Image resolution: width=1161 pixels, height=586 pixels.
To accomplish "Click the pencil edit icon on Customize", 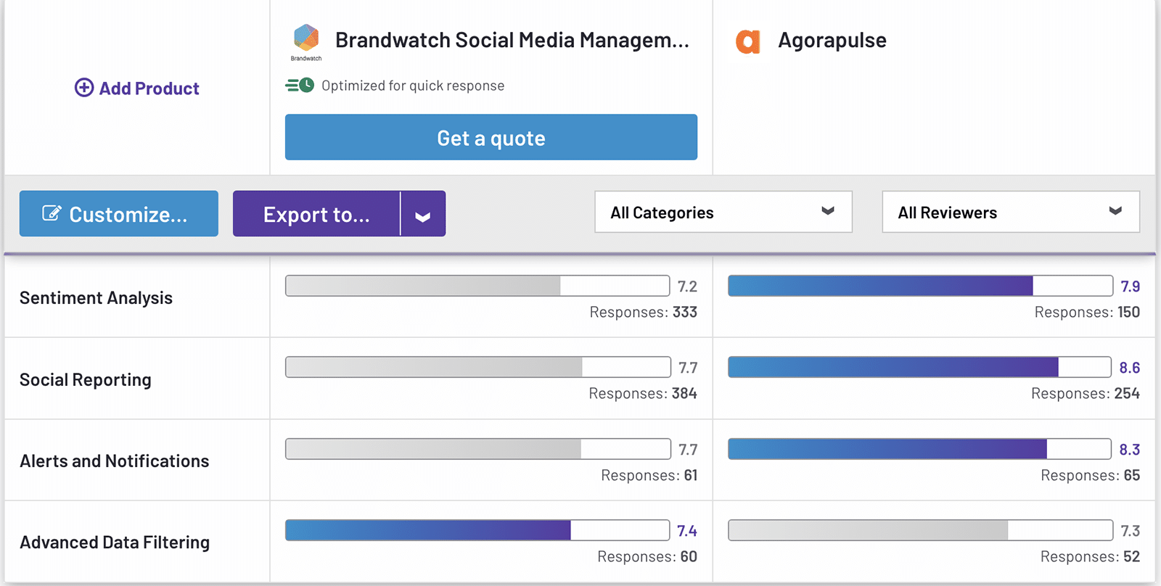I will pos(52,213).
